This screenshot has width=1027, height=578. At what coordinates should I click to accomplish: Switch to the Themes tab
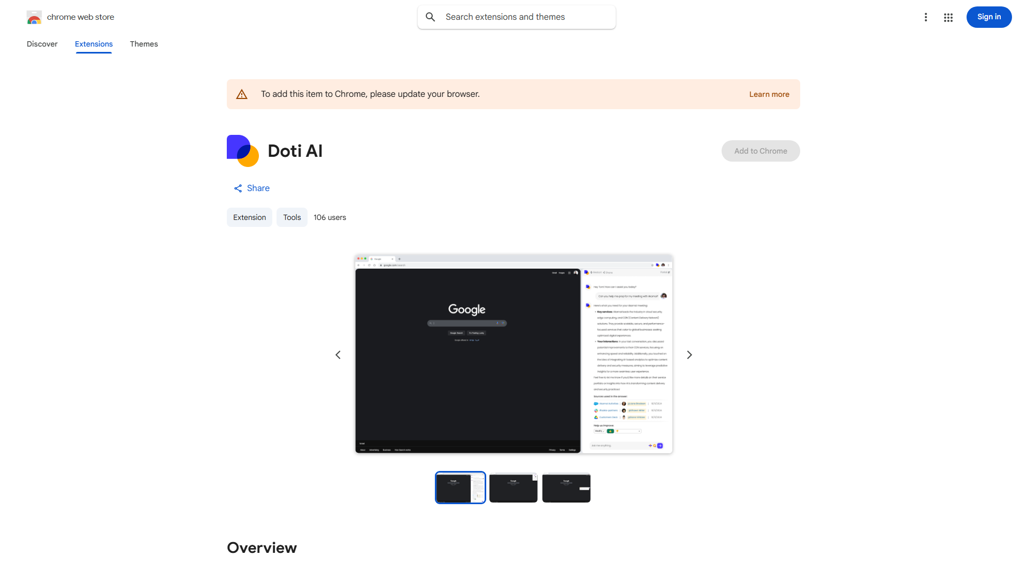[x=144, y=44]
